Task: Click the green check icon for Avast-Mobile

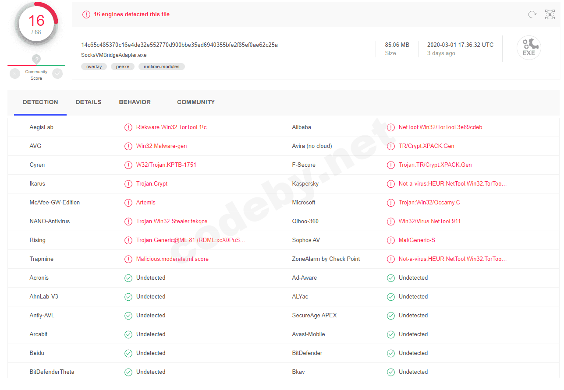Action: tap(391, 334)
